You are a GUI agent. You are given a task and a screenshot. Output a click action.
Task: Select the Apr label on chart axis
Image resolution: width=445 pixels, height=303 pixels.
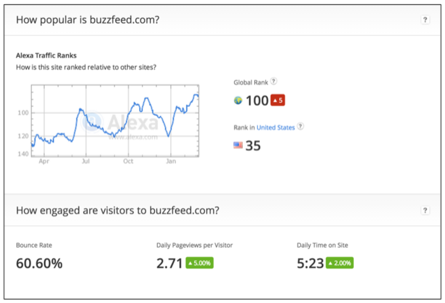tap(44, 162)
